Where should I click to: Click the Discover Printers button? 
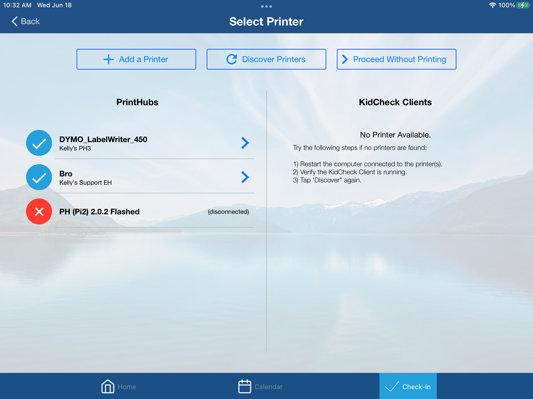pos(266,59)
